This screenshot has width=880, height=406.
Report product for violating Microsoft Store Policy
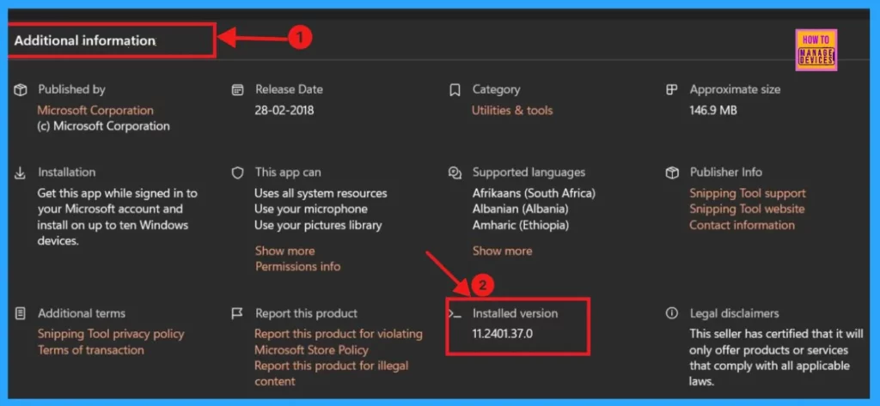pyautogui.click(x=339, y=342)
